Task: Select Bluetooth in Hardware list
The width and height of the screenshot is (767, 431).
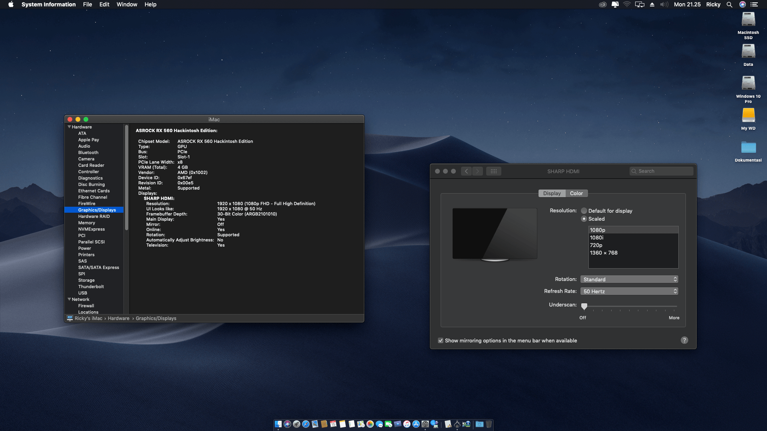Action: pos(88,152)
